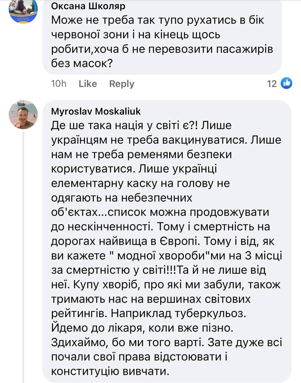Click the blue thumbs-up reaction icon

click(286, 83)
